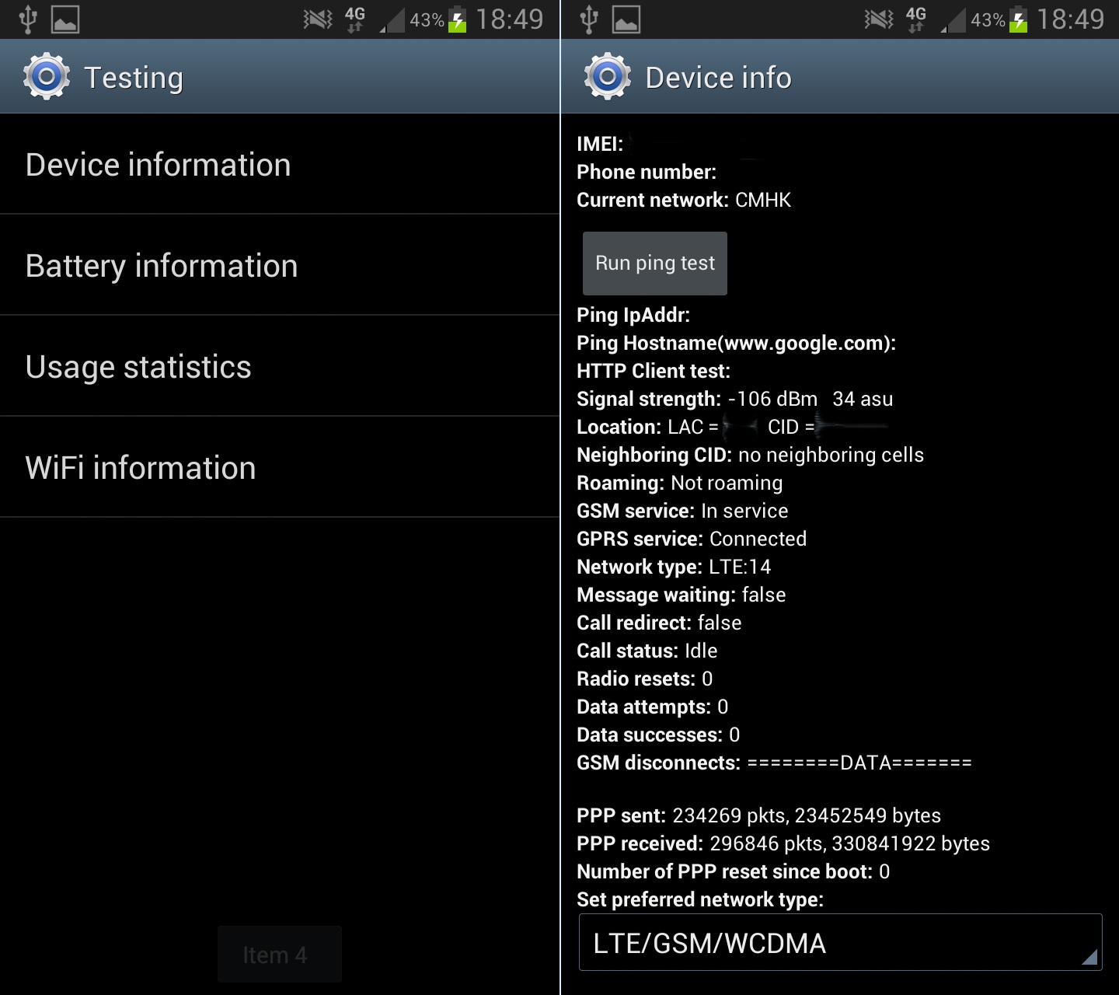This screenshot has width=1119, height=995.
Task: Tap the 4G data icon on right screen
Action: coord(916,19)
